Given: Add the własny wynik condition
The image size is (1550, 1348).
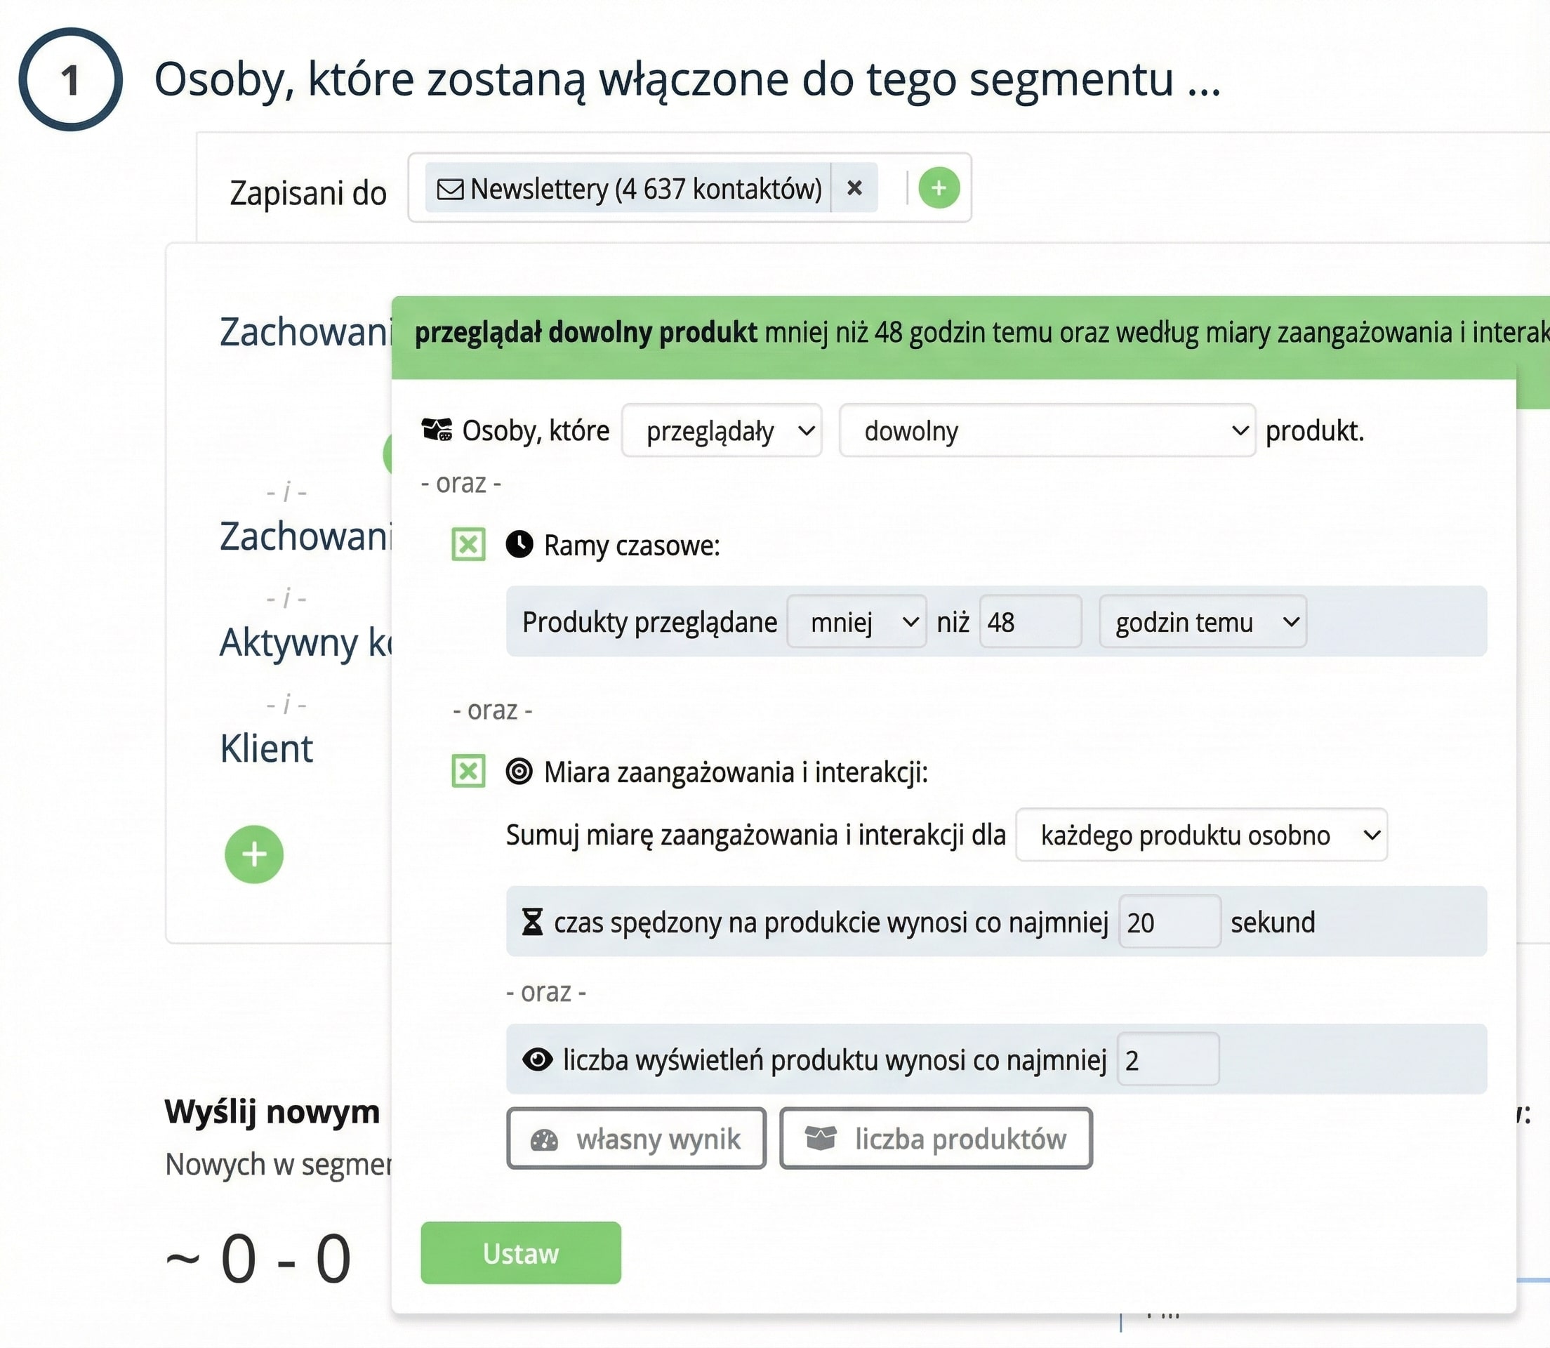Looking at the screenshot, I should (x=636, y=1139).
